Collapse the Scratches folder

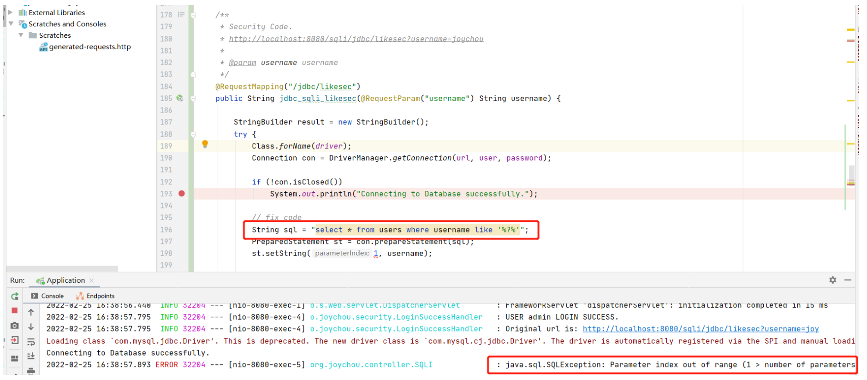point(21,36)
